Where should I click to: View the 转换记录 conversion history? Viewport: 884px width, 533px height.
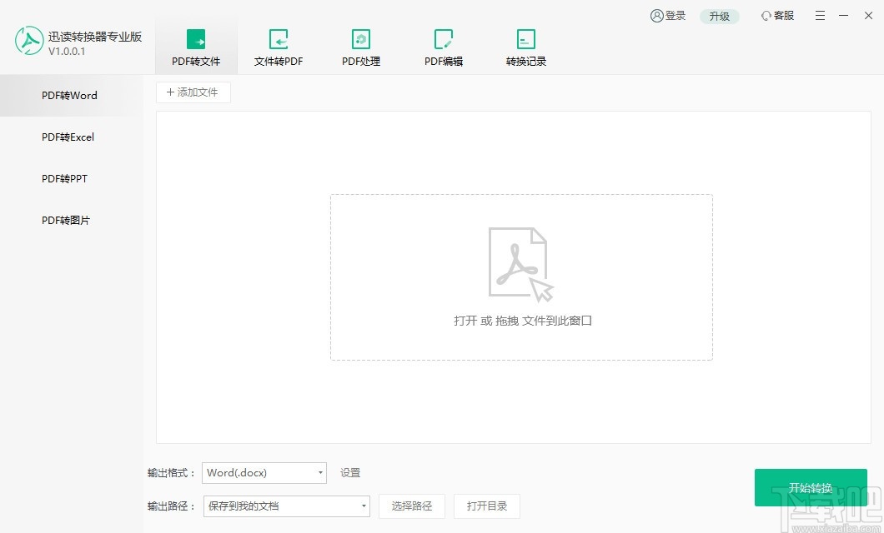(x=525, y=46)
